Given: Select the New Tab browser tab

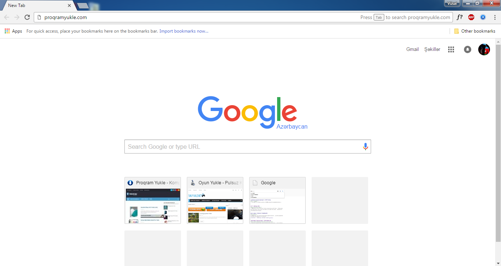Looking at the screenshot, I should coord(35,5).
